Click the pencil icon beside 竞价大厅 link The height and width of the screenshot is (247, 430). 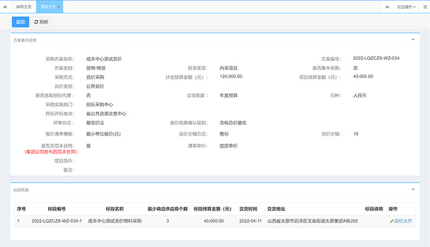(x=392, y=221)
